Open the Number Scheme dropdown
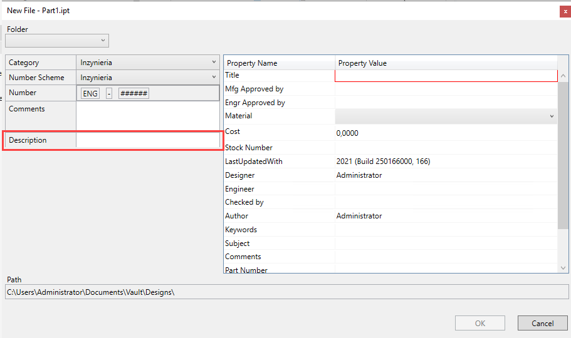 148,78
